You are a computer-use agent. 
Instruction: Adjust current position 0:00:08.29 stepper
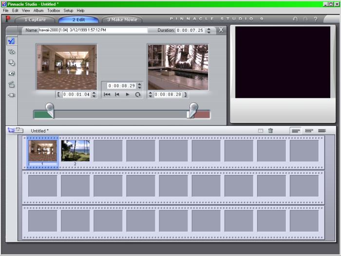pyautogui.click(x=139, y=86)
